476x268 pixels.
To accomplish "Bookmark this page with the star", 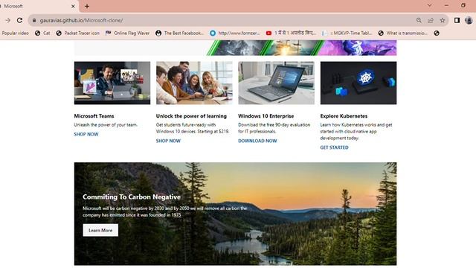I will coord(443,20).
